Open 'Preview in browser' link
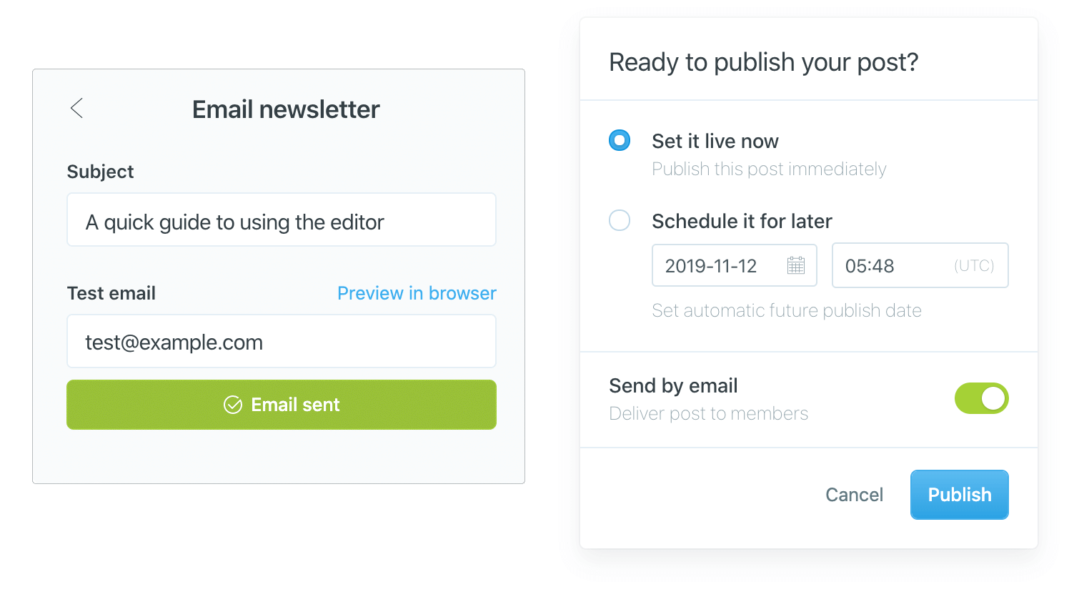Screen dimensions: 1069x592 tap(417, 293)
